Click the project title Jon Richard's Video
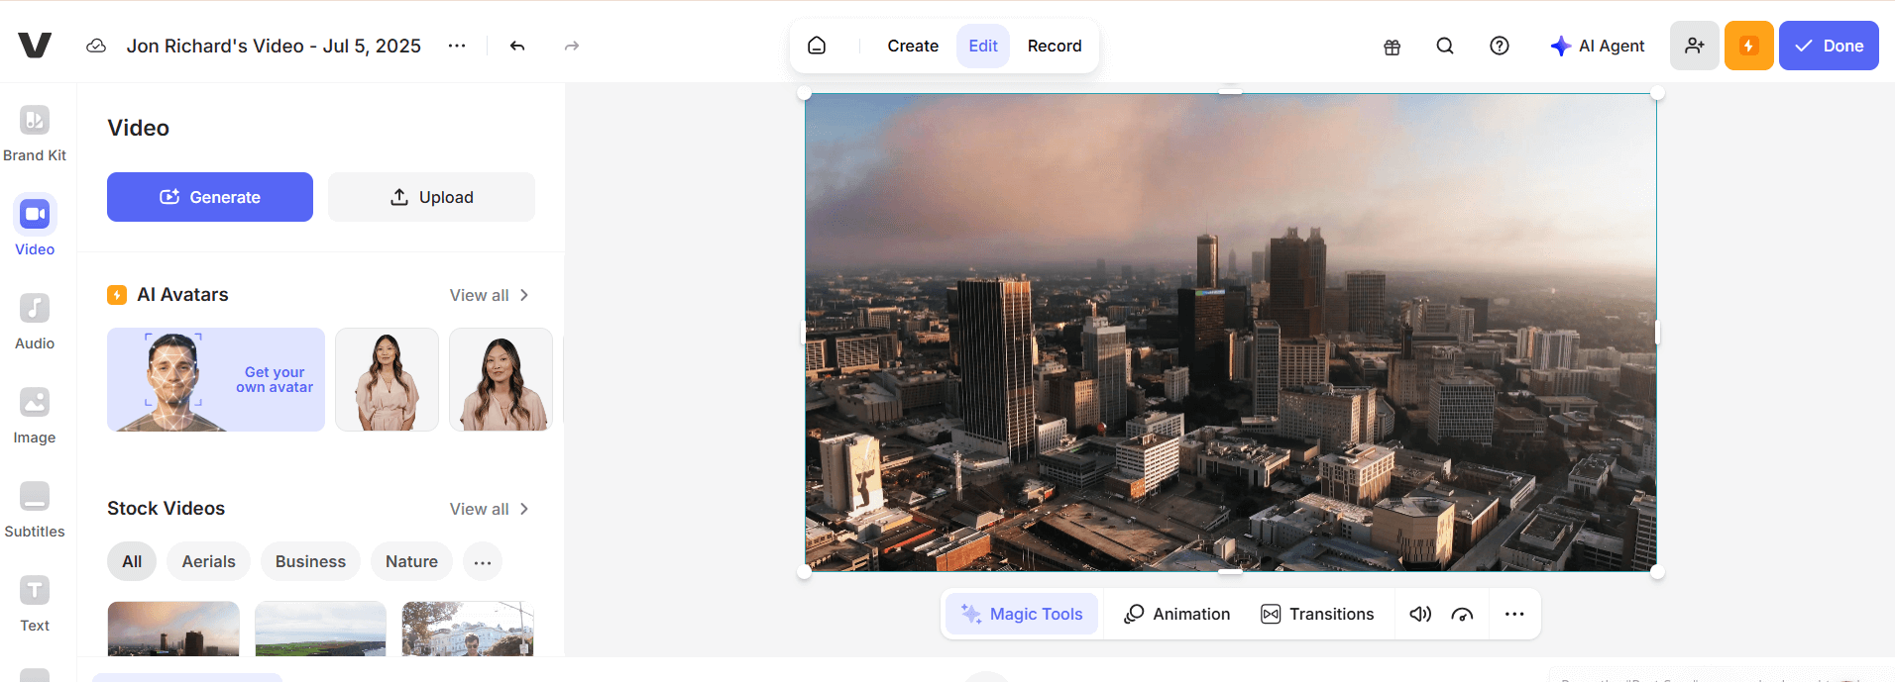The height and width of the screenshot is (682, 1895). [x=274, y=46]
